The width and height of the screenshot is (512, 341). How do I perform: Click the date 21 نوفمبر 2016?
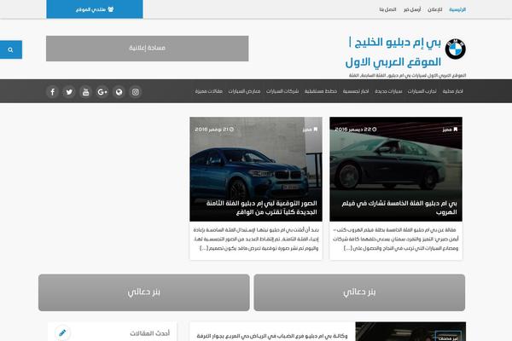click(212, 130)
